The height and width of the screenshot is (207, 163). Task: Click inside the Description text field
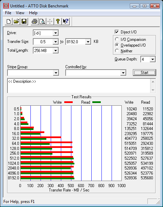[79, 86]
